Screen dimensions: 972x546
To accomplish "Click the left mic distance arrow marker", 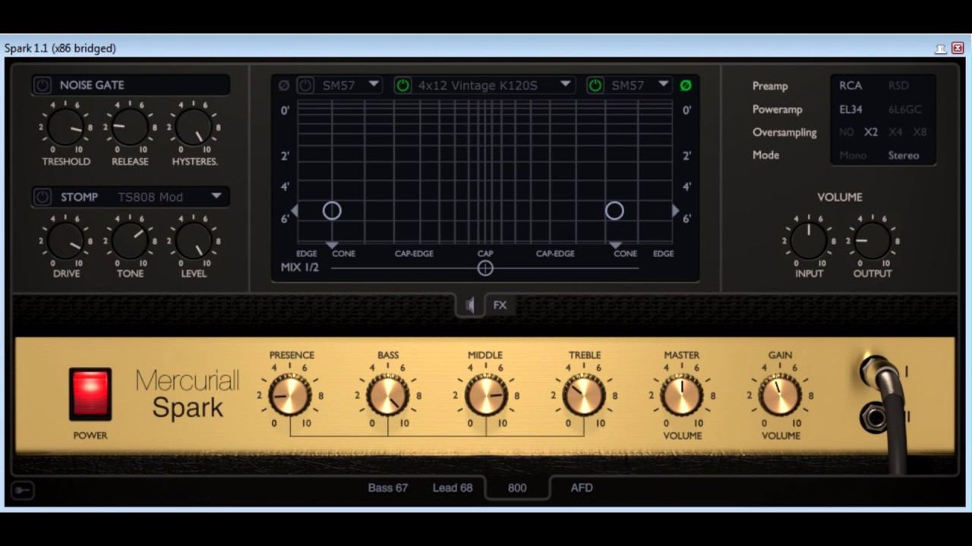I will coord(294,211).
